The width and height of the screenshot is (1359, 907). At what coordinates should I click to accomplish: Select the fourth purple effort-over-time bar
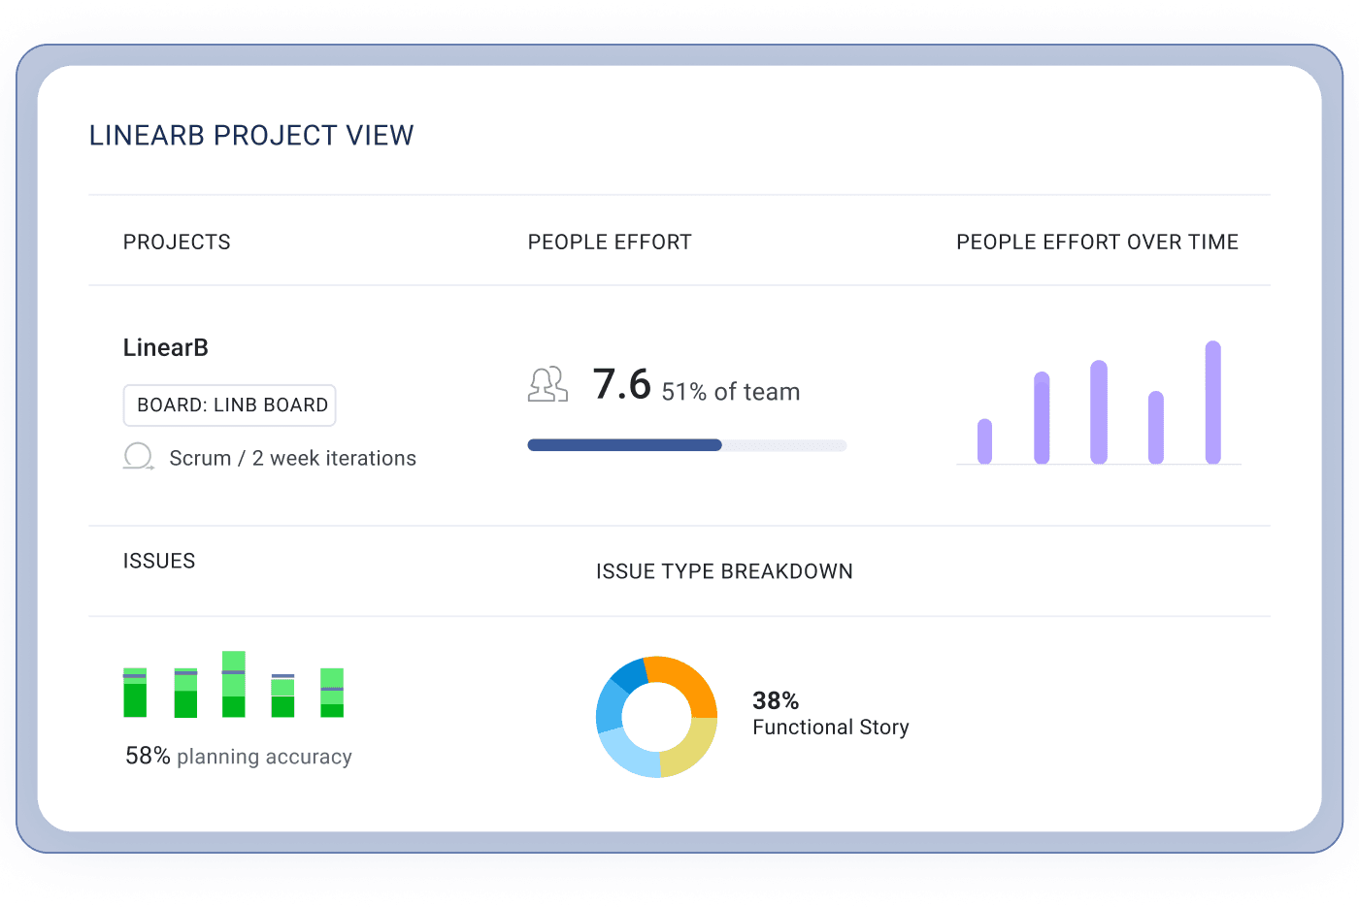pos(1155,428)
